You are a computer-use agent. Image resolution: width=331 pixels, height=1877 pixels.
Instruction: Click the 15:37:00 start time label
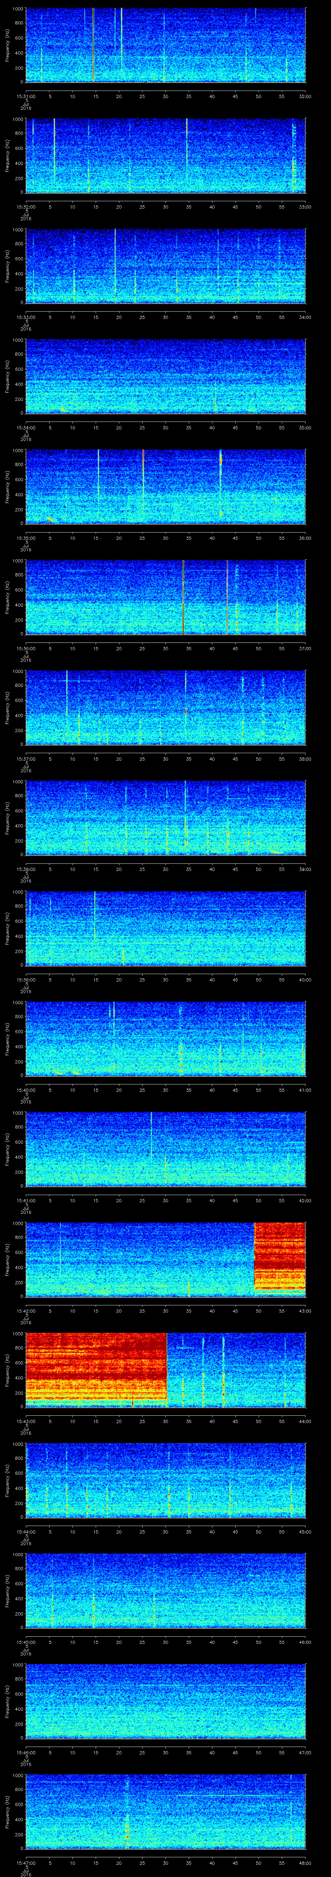(26, 759)
